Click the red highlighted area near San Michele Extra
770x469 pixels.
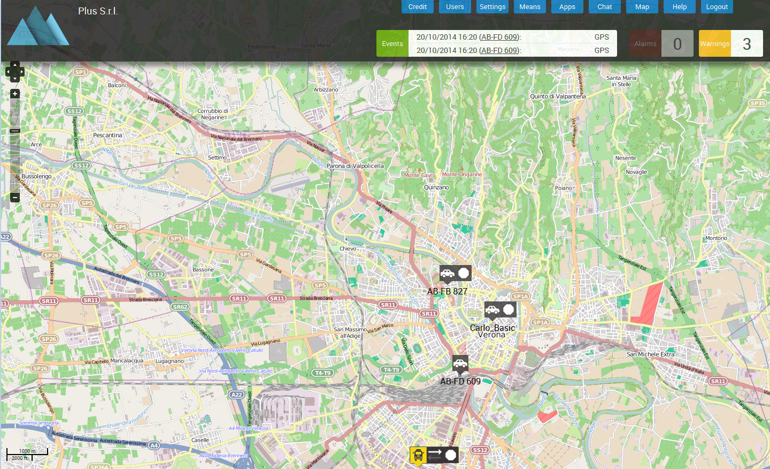pyautogui.click(x=648, y=304)
